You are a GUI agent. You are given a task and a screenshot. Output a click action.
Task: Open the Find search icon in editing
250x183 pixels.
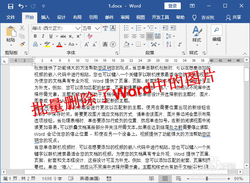click(217, 30)
